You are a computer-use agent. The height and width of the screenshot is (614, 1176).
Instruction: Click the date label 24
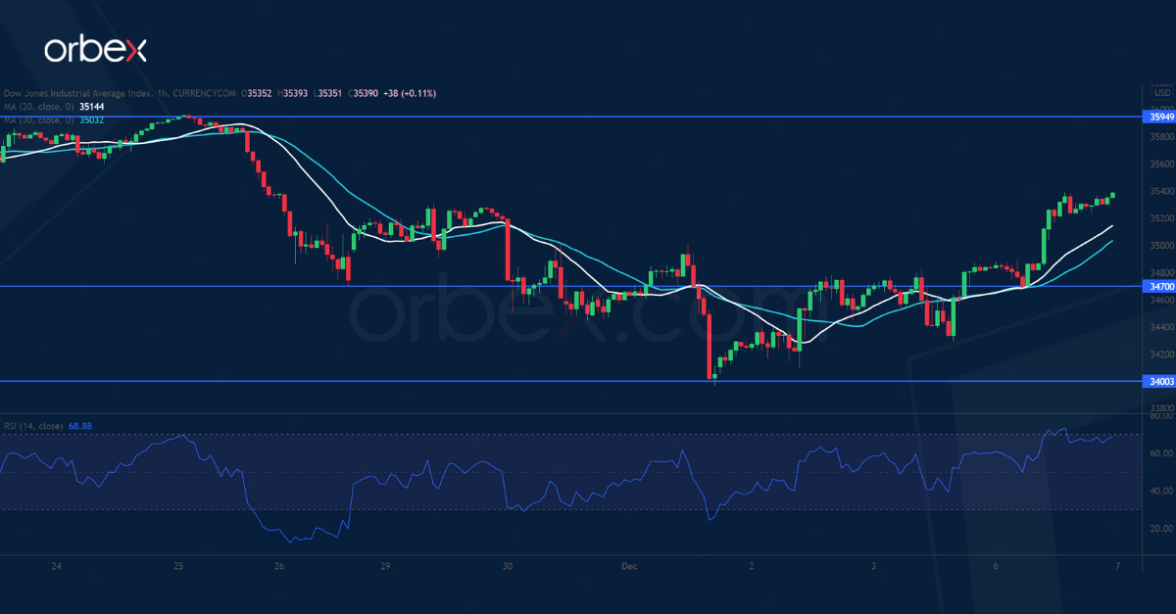point(57,567)
